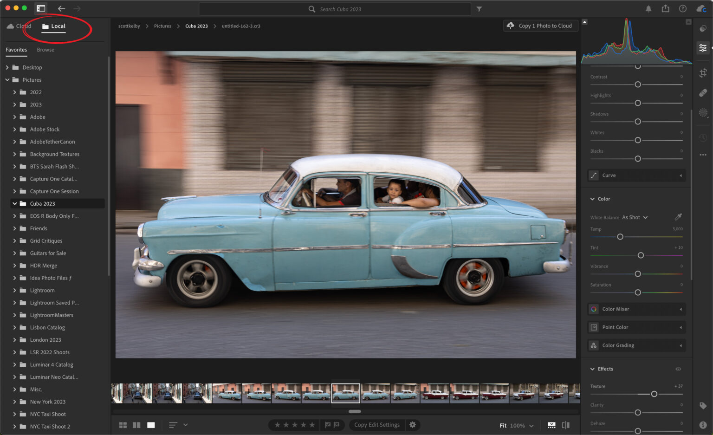Select the Cloud tab
713x435 pixels.
coord(19,26)
